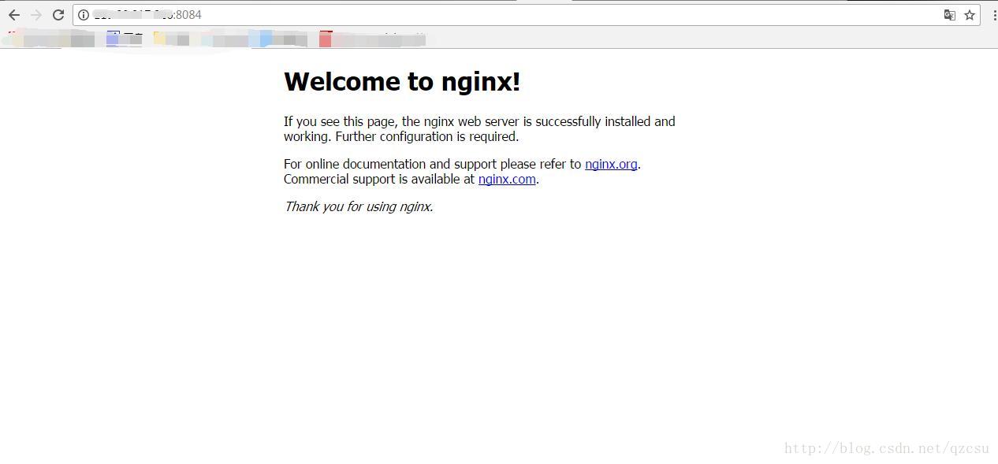The image size is (998, 464).
Task: Open the nginx.com commercial support link
Action: tap(507, 179)
